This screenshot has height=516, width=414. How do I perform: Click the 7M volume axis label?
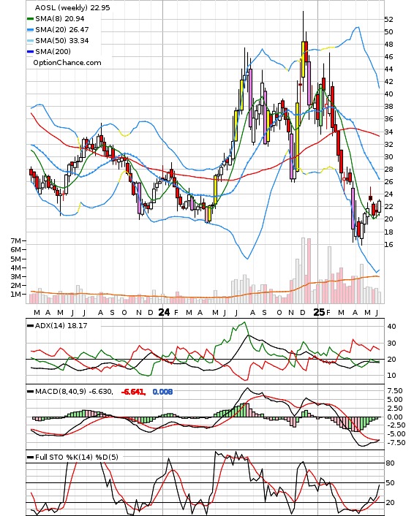16,241
